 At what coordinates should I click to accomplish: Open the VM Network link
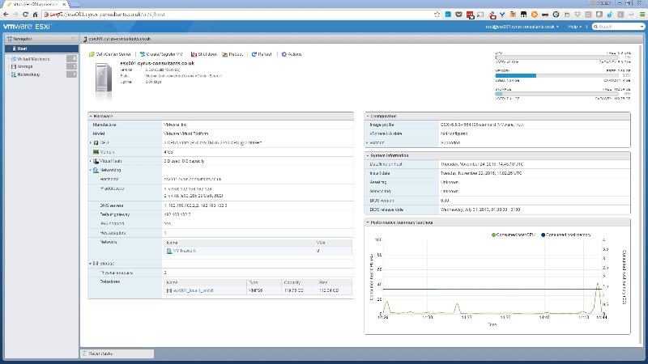point(185,251)
